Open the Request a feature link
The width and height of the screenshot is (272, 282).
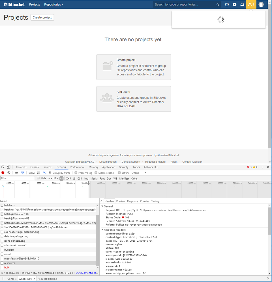tap(155, 162)
